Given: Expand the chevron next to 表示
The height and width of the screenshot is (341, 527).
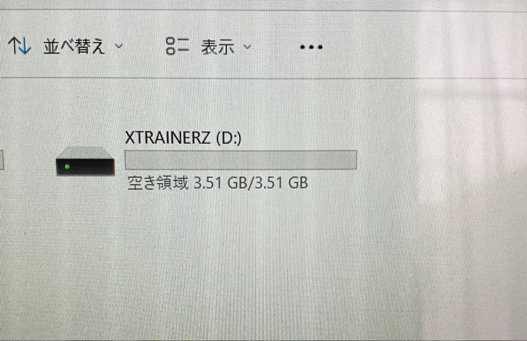Looking at the screenshot, I should click(247, 47).
